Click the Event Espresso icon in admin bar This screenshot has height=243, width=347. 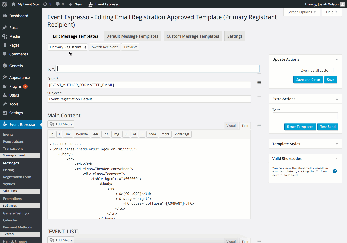(91, 4)
